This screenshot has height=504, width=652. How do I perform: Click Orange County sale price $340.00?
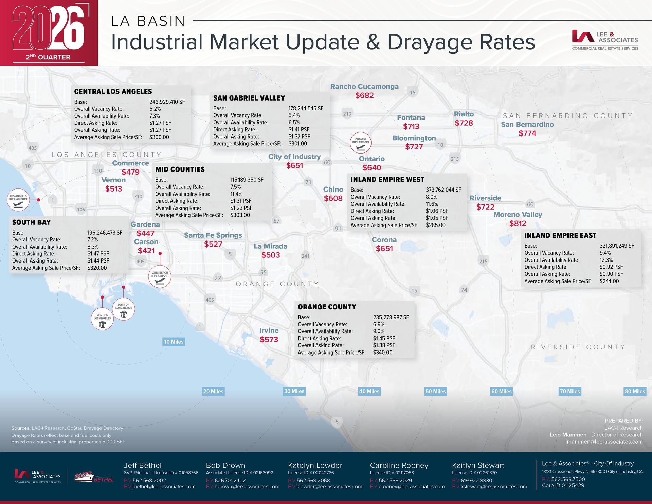(x=383, y=353)
